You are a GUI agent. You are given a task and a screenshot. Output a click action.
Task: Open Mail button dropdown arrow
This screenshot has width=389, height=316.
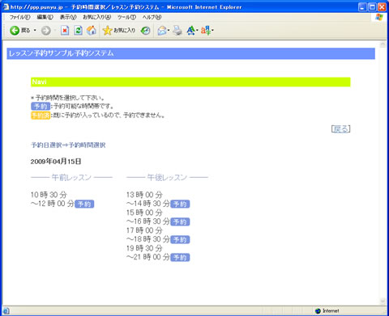[x=169, y=31]
